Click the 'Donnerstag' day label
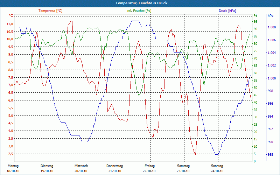The width and height of the screenshot is (280, 175). [115, 166]
